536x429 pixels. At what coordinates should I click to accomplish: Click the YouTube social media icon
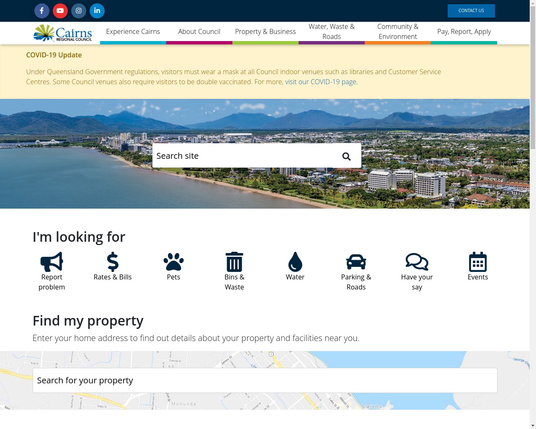60,11
